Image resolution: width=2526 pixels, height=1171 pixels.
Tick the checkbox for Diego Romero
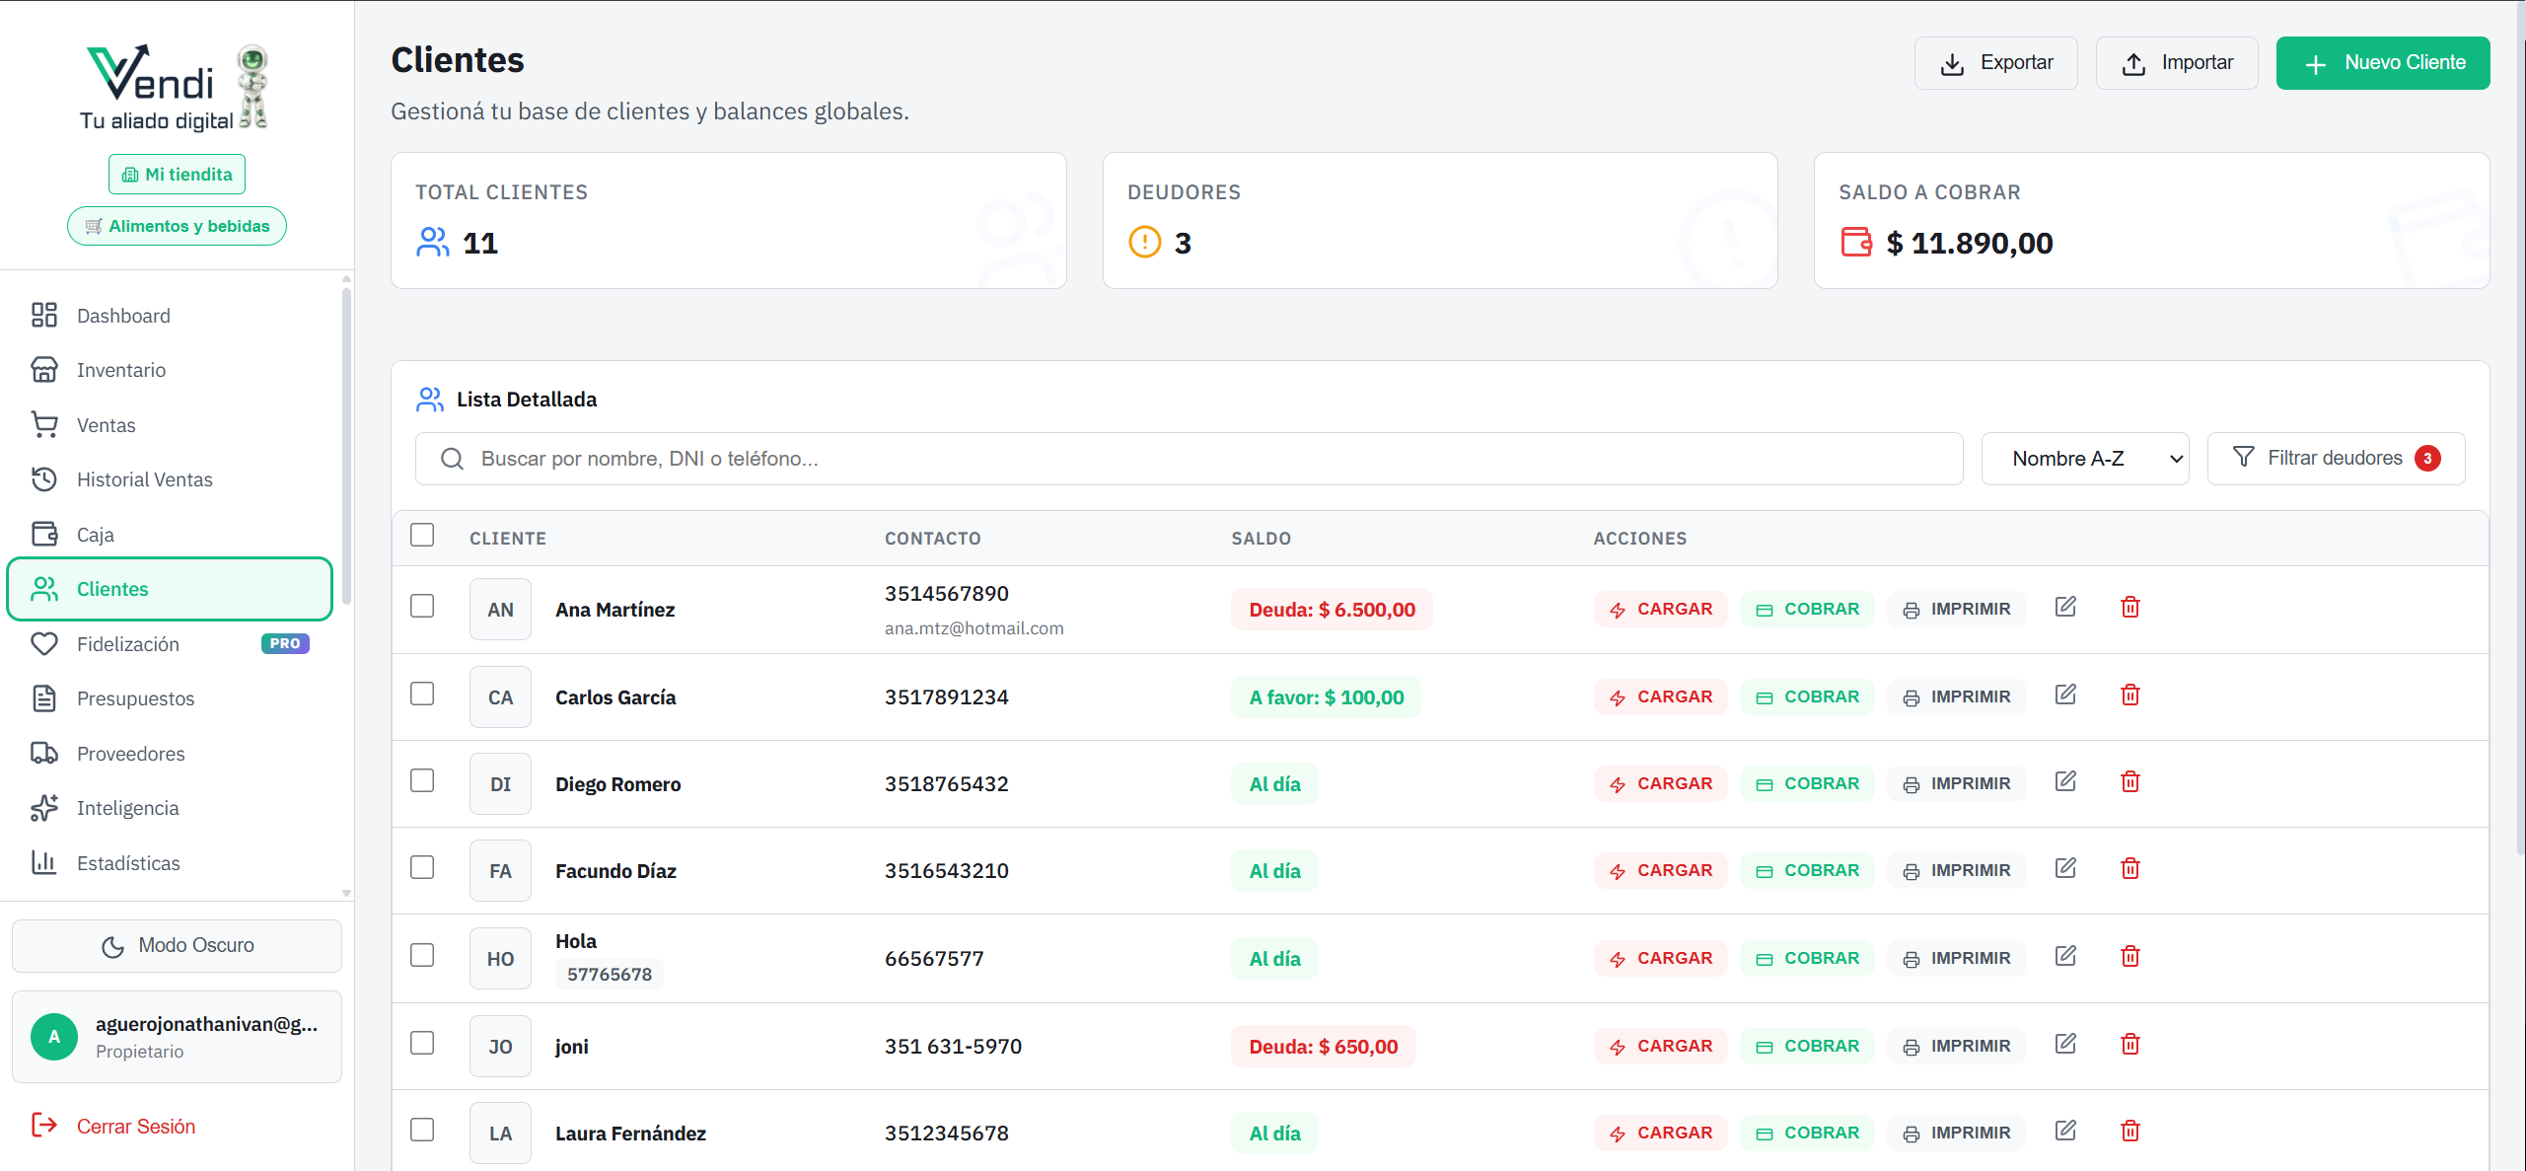[x=422, y=780]
